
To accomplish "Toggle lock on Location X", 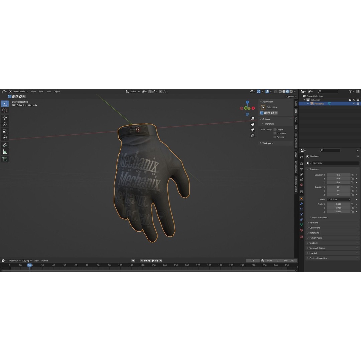I will click(353, 175).
